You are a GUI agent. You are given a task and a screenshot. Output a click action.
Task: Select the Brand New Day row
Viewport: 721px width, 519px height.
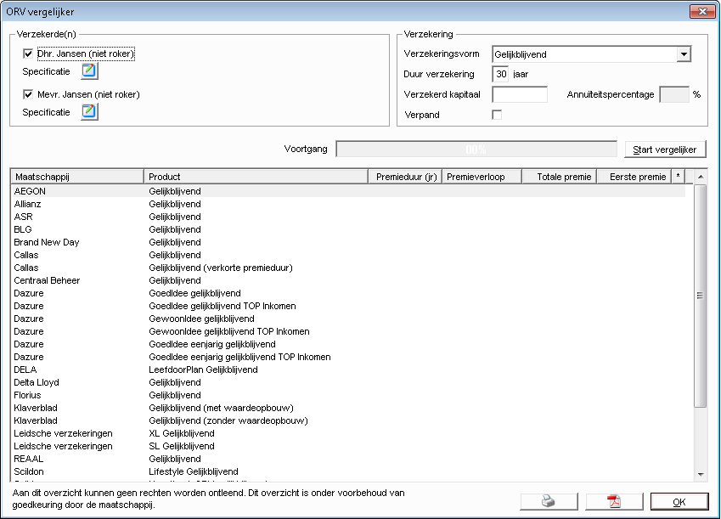tap(348, 242)
